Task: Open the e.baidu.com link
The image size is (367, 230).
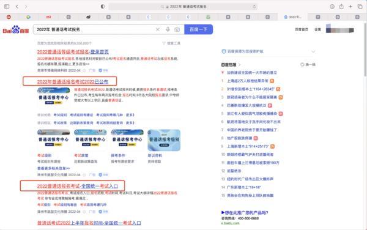Action: point(231,223)
